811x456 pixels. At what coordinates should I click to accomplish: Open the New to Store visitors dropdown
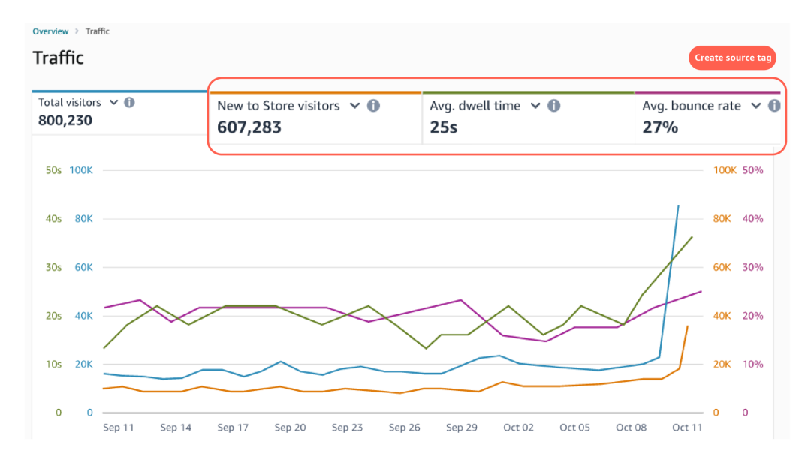click(355, 106)
